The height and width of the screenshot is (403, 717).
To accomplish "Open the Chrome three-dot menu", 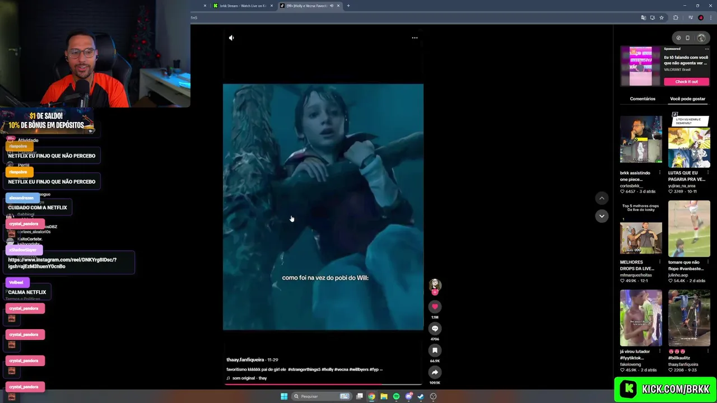I will [710, 17].
